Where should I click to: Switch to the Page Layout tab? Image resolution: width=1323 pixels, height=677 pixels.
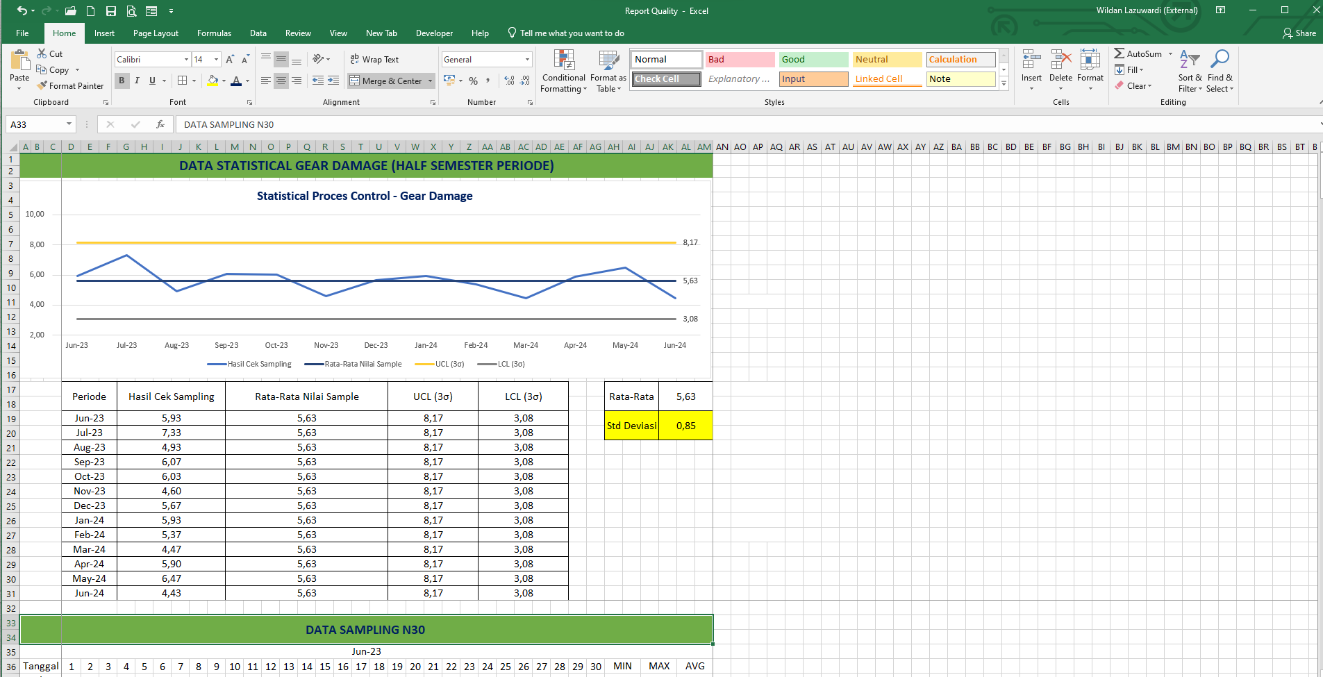156,33
